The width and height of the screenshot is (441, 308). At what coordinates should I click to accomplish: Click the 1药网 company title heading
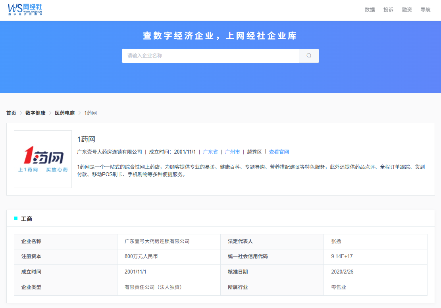click(86, 139)
